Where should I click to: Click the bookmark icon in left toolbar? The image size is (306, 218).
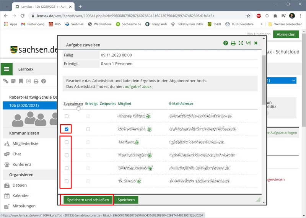click(x=21, y=81)
